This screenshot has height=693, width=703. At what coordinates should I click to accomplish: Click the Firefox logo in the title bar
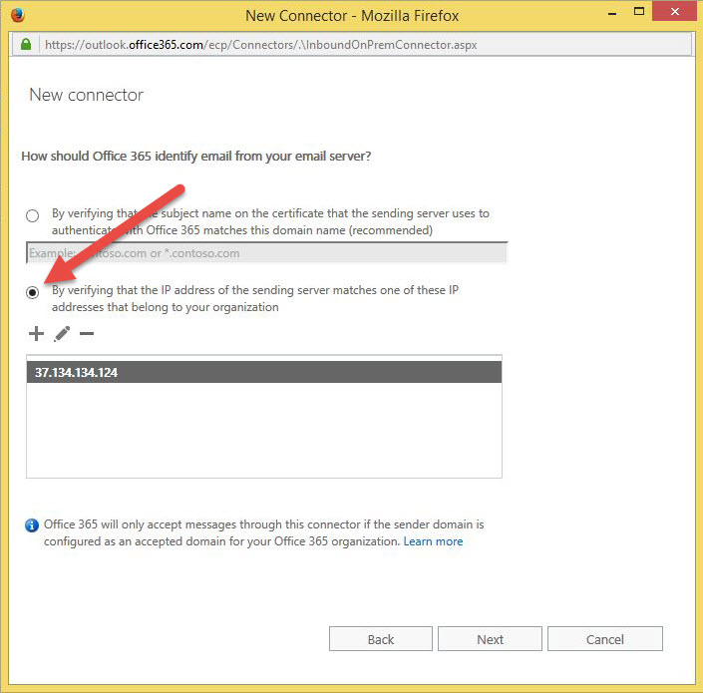pos(18,15)
